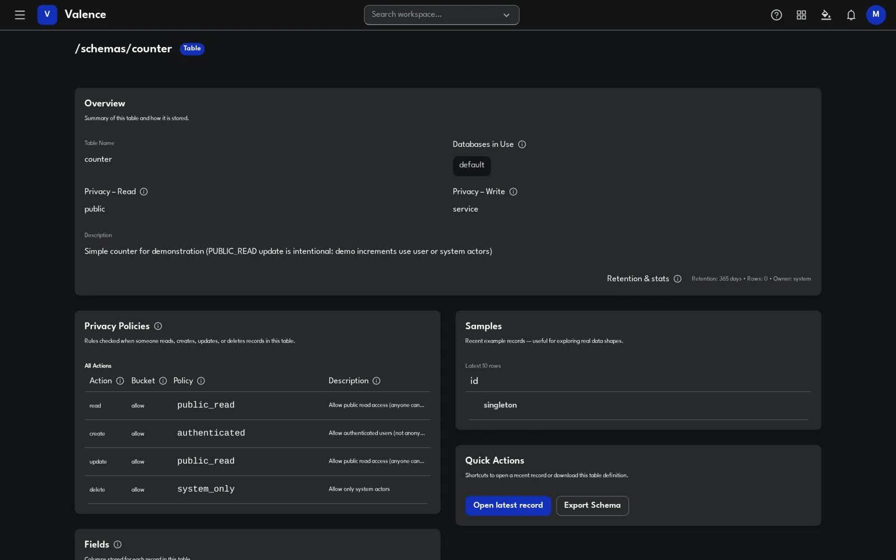Show info for Policy column header
This screenshot has height=560, width=896.
point(201,381)
